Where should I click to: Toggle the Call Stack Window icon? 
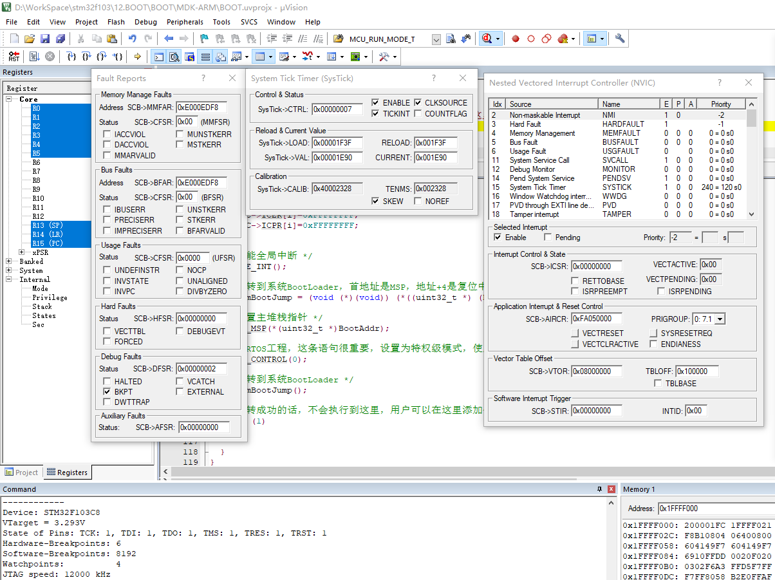221,57
